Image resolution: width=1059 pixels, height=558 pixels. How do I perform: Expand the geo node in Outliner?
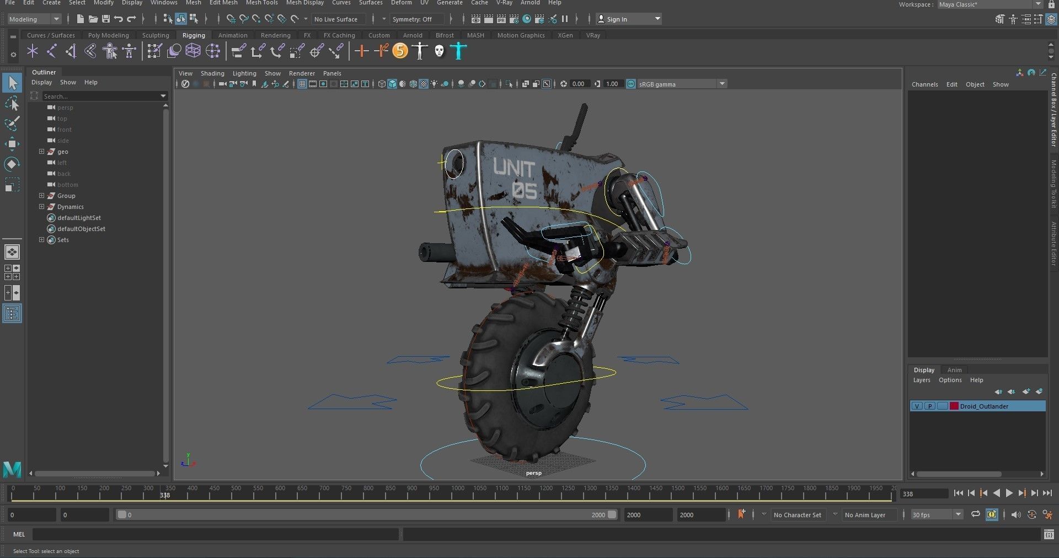41,151
